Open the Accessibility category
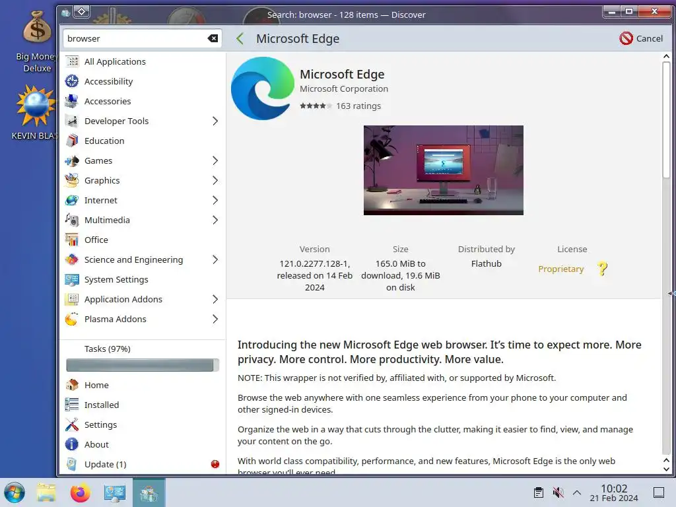The image size is (676, 507). [x=142, y=81]
